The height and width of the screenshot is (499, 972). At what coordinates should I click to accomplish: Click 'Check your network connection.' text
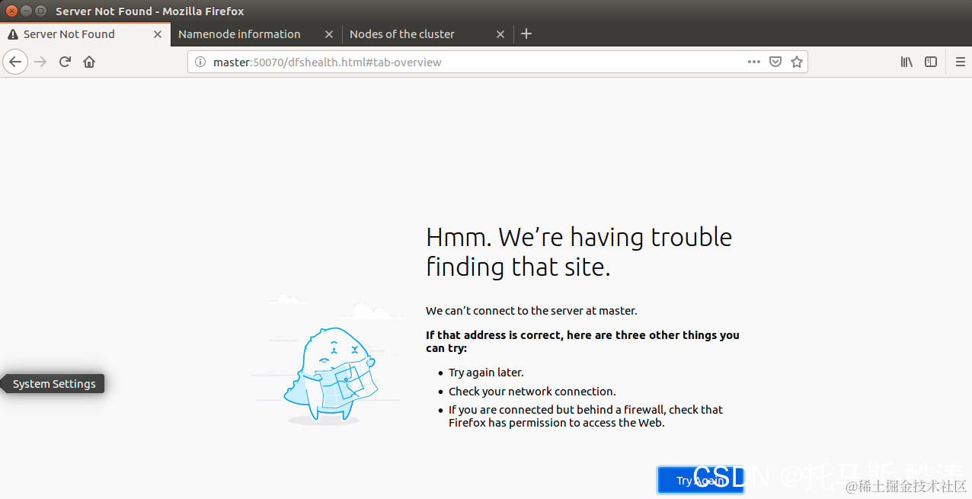532,391
